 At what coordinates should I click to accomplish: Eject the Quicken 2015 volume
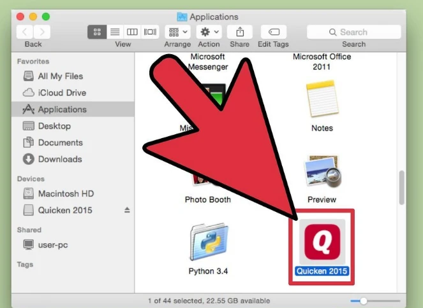tap(127, 210)
